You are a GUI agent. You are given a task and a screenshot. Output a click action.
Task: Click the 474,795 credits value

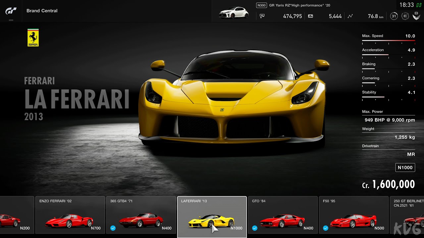tap(292, 16)
